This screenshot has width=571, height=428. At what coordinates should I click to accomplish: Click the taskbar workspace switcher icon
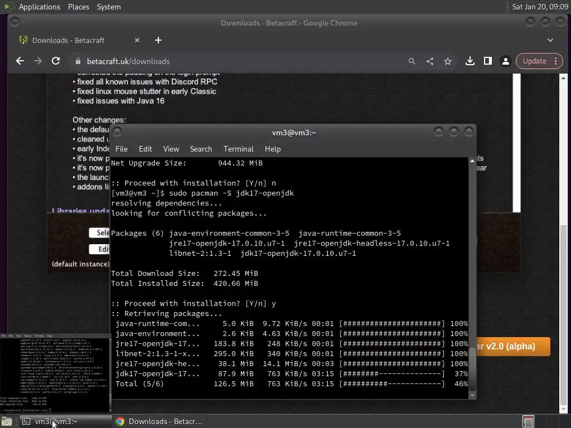[528, 421]
